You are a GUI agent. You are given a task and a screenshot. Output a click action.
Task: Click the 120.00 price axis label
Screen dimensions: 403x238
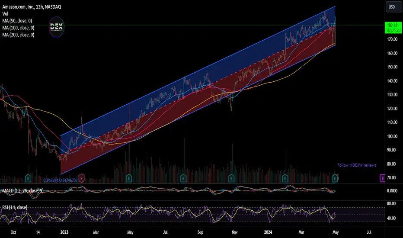click(392, 108)
